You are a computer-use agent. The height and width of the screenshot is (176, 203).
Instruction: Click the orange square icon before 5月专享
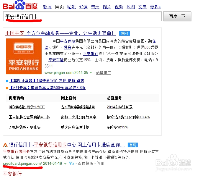pos(7,88)
